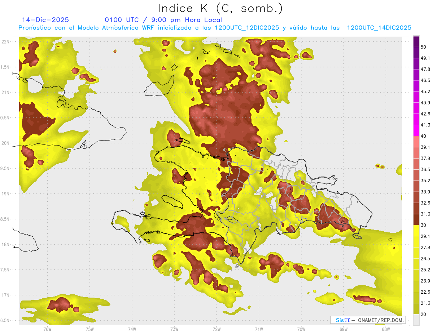Click the "75W" longitude label
The width and height of the screenshot is (433, 334).
tap(89, 329)
